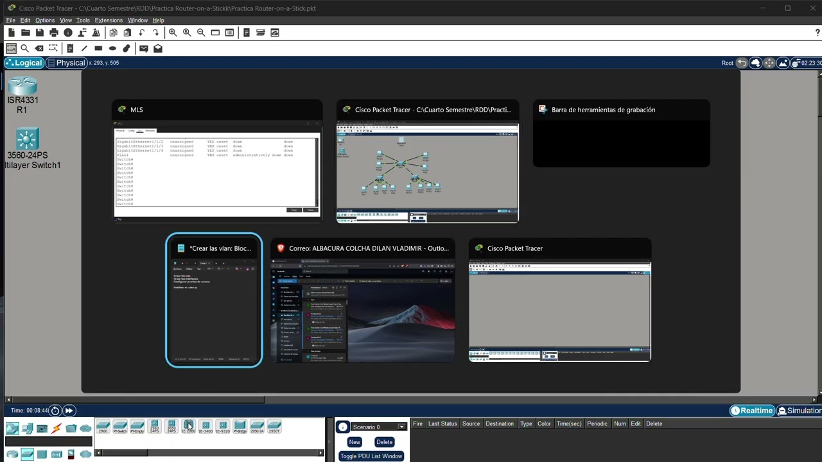Save the network with the floppy icon

(x=40, y=33)
